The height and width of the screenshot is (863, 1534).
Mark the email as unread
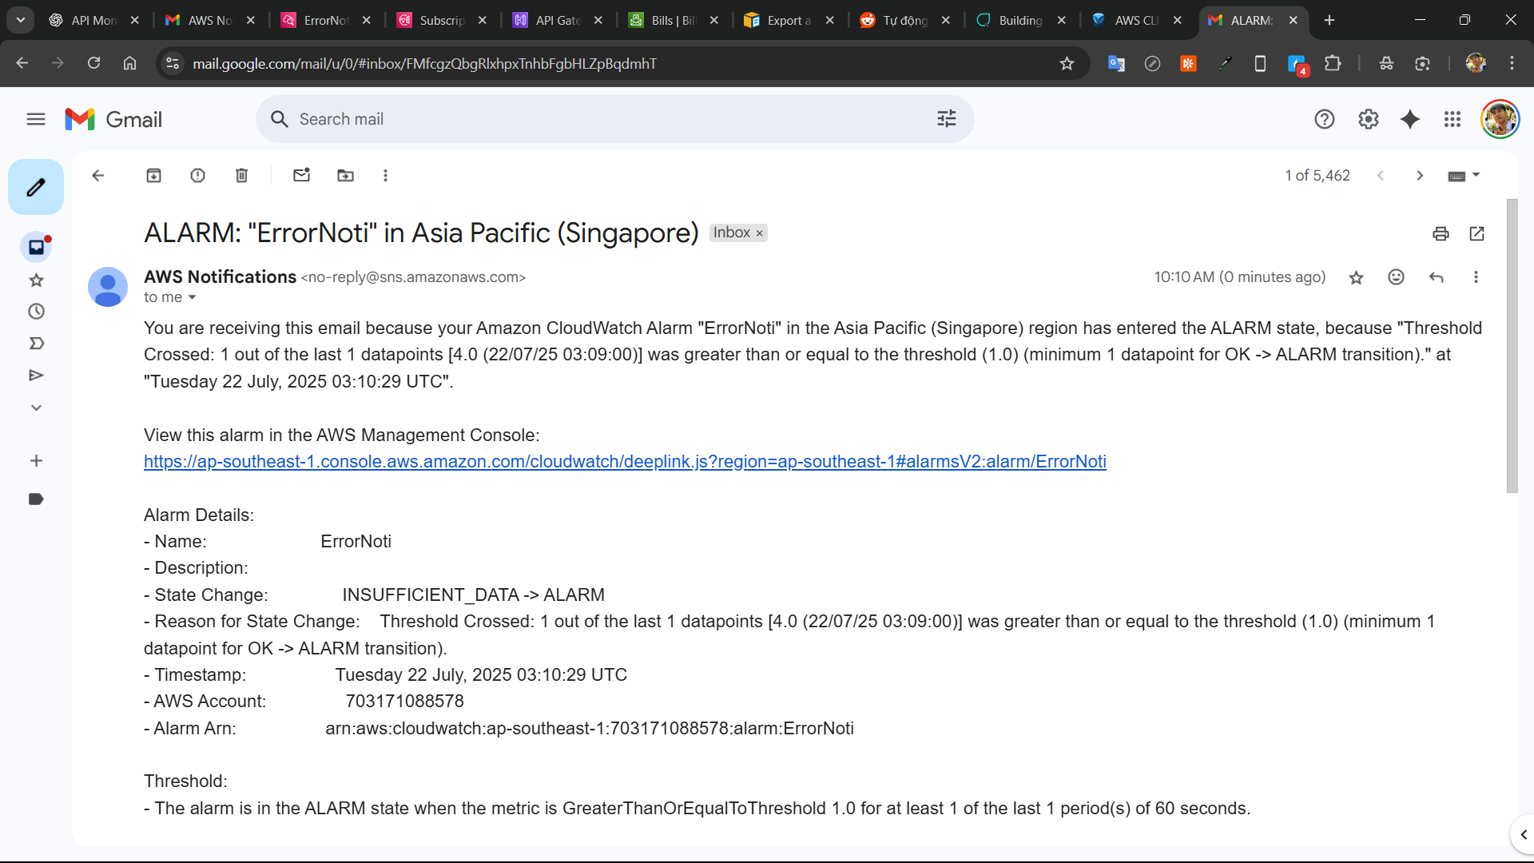(301, 176)
